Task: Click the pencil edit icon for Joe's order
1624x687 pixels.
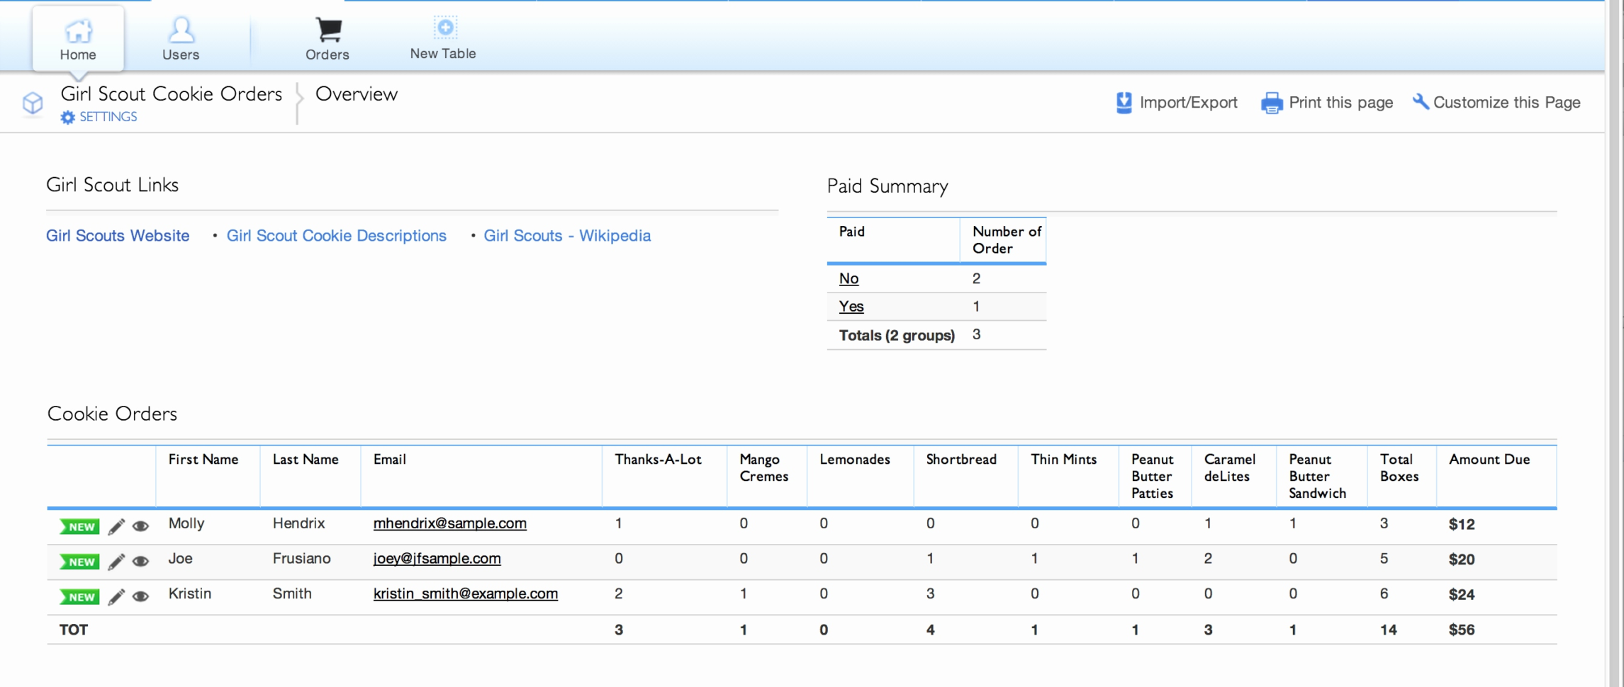Action: pyautogui.click(x=116, y=562)
